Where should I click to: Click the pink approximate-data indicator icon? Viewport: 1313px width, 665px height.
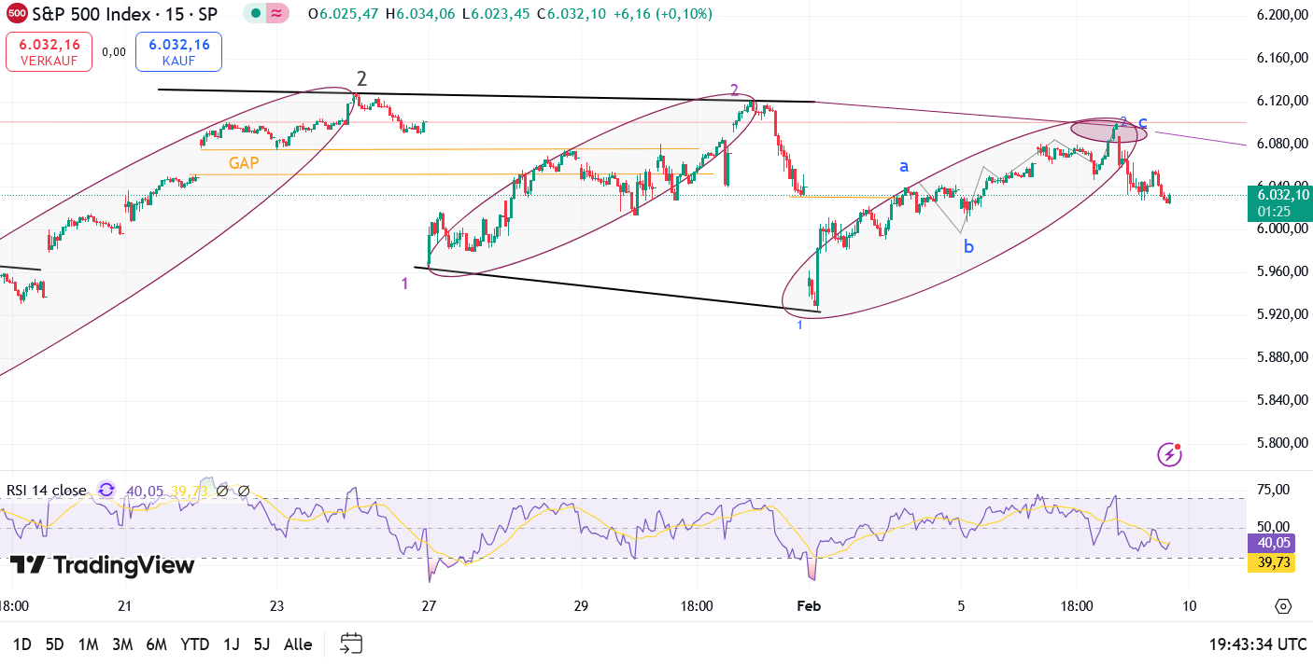click(277, 14)
